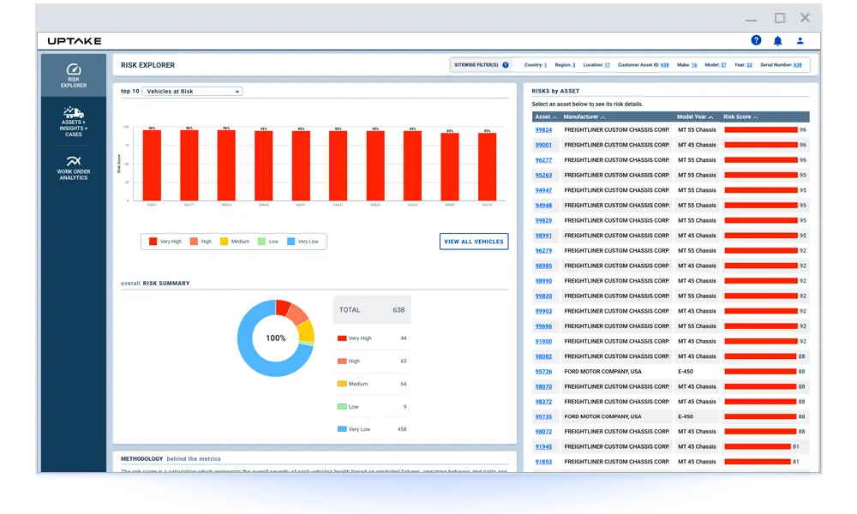
Task: Toggle High legend swatch in chart legend
Action: pyautogui.click(x=194, y=242)
